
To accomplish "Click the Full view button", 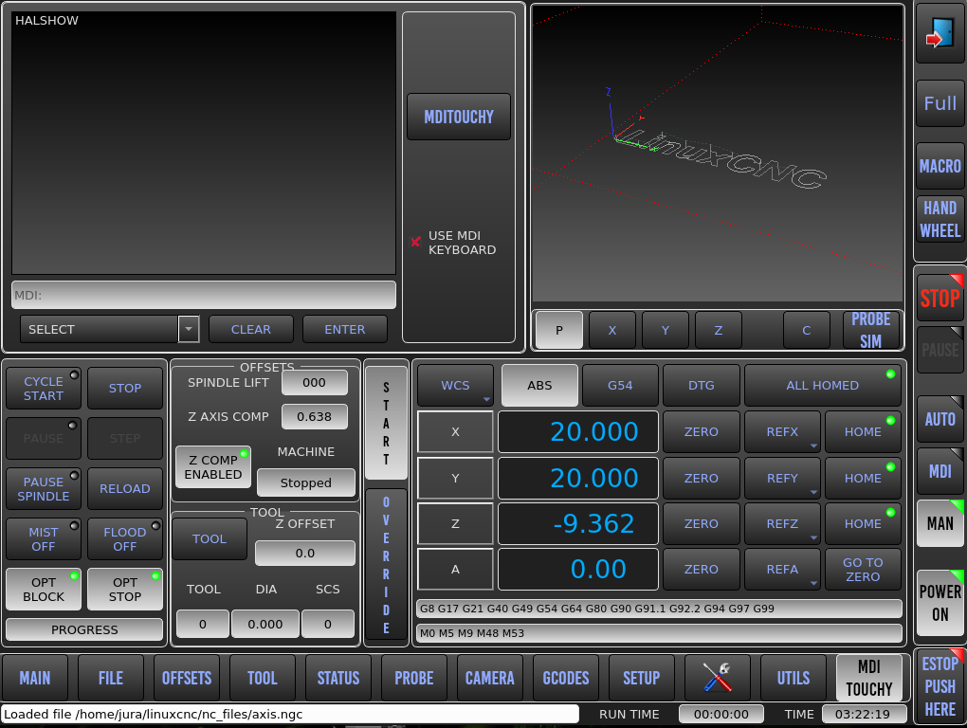I will tap(940, 103).
